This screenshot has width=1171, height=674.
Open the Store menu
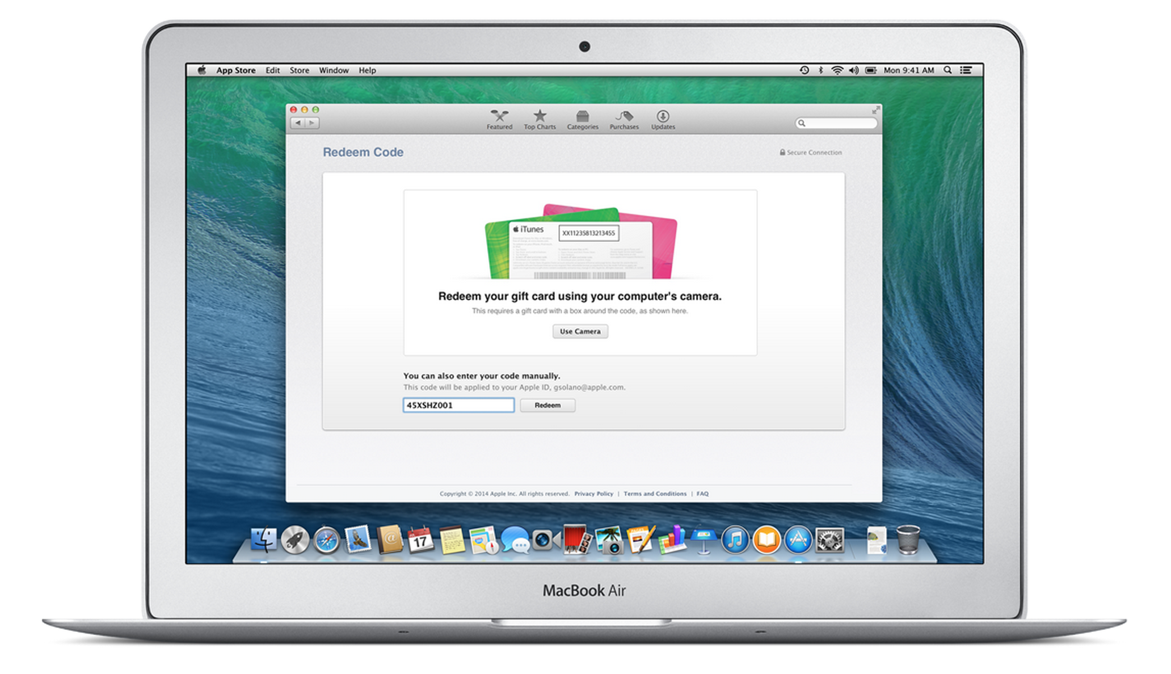coord(299,70)
